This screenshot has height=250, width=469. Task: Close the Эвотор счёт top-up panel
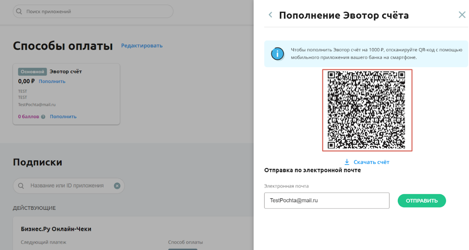point(462,15)
